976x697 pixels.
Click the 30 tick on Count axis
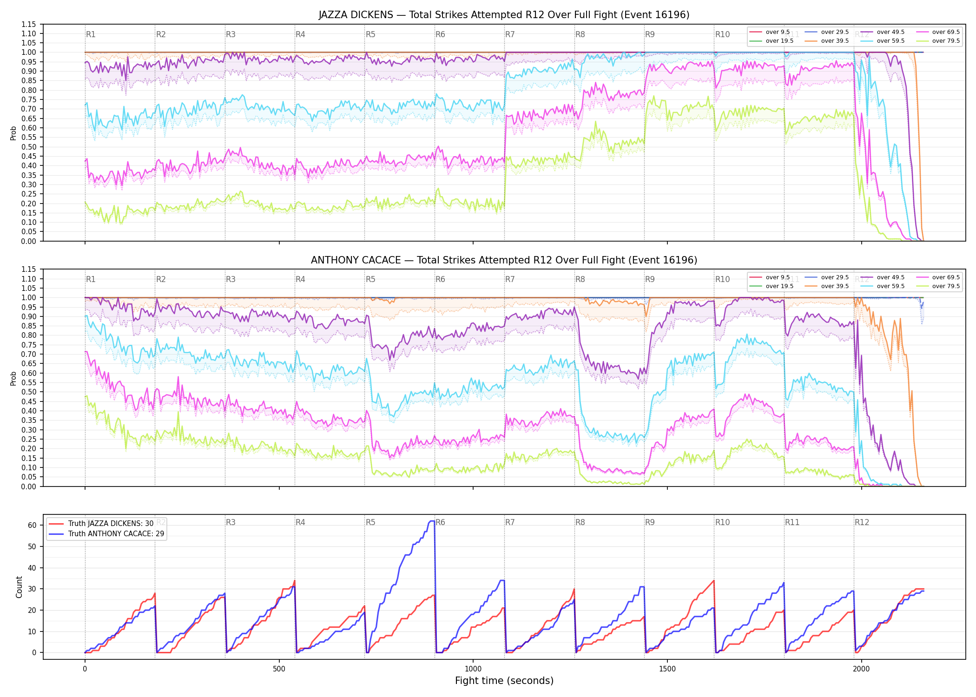32,589
